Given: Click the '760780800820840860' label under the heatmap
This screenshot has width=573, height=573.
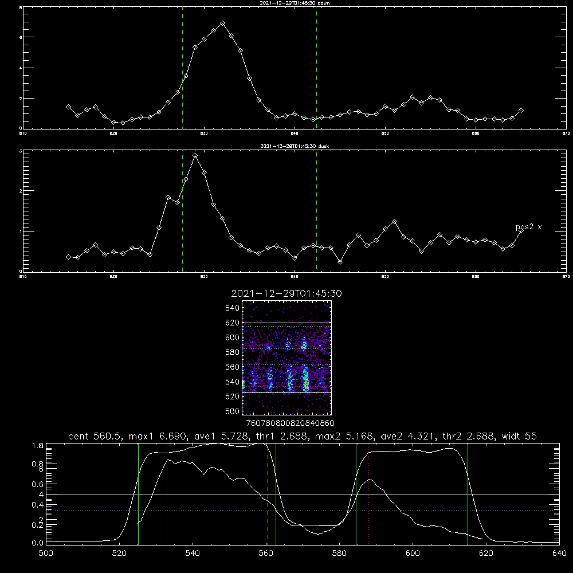Looking at the screenshot, I should (290, 423).
